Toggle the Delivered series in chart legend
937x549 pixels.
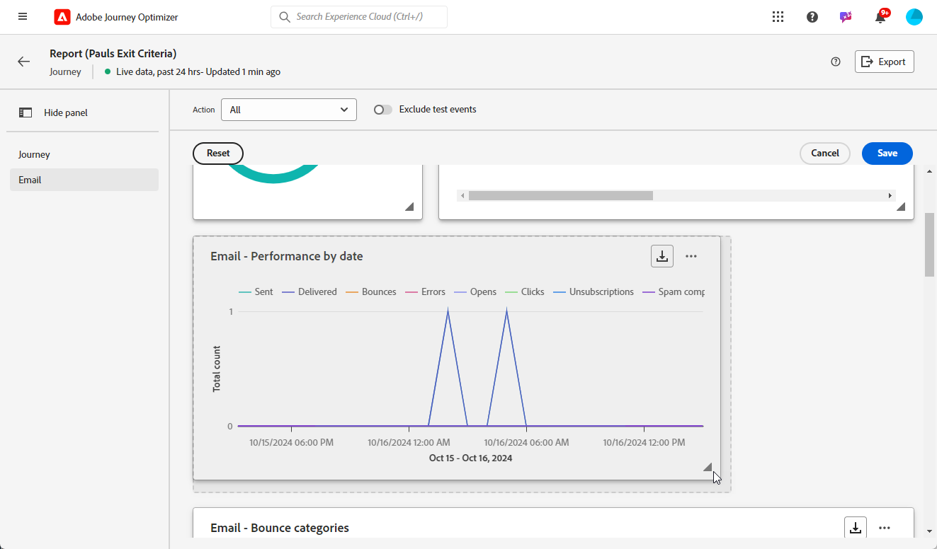click(x=310, y=291)
